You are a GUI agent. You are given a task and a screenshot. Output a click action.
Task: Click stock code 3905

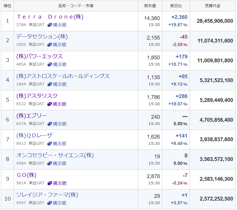(x=21, y=44)
